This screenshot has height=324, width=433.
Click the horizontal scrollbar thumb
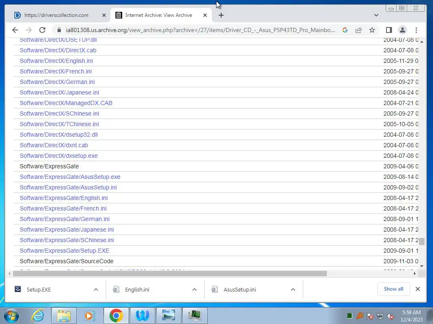pos(170,273)
